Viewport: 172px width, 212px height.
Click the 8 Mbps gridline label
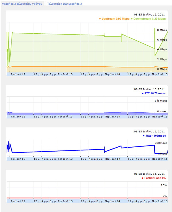coord(162,30)
